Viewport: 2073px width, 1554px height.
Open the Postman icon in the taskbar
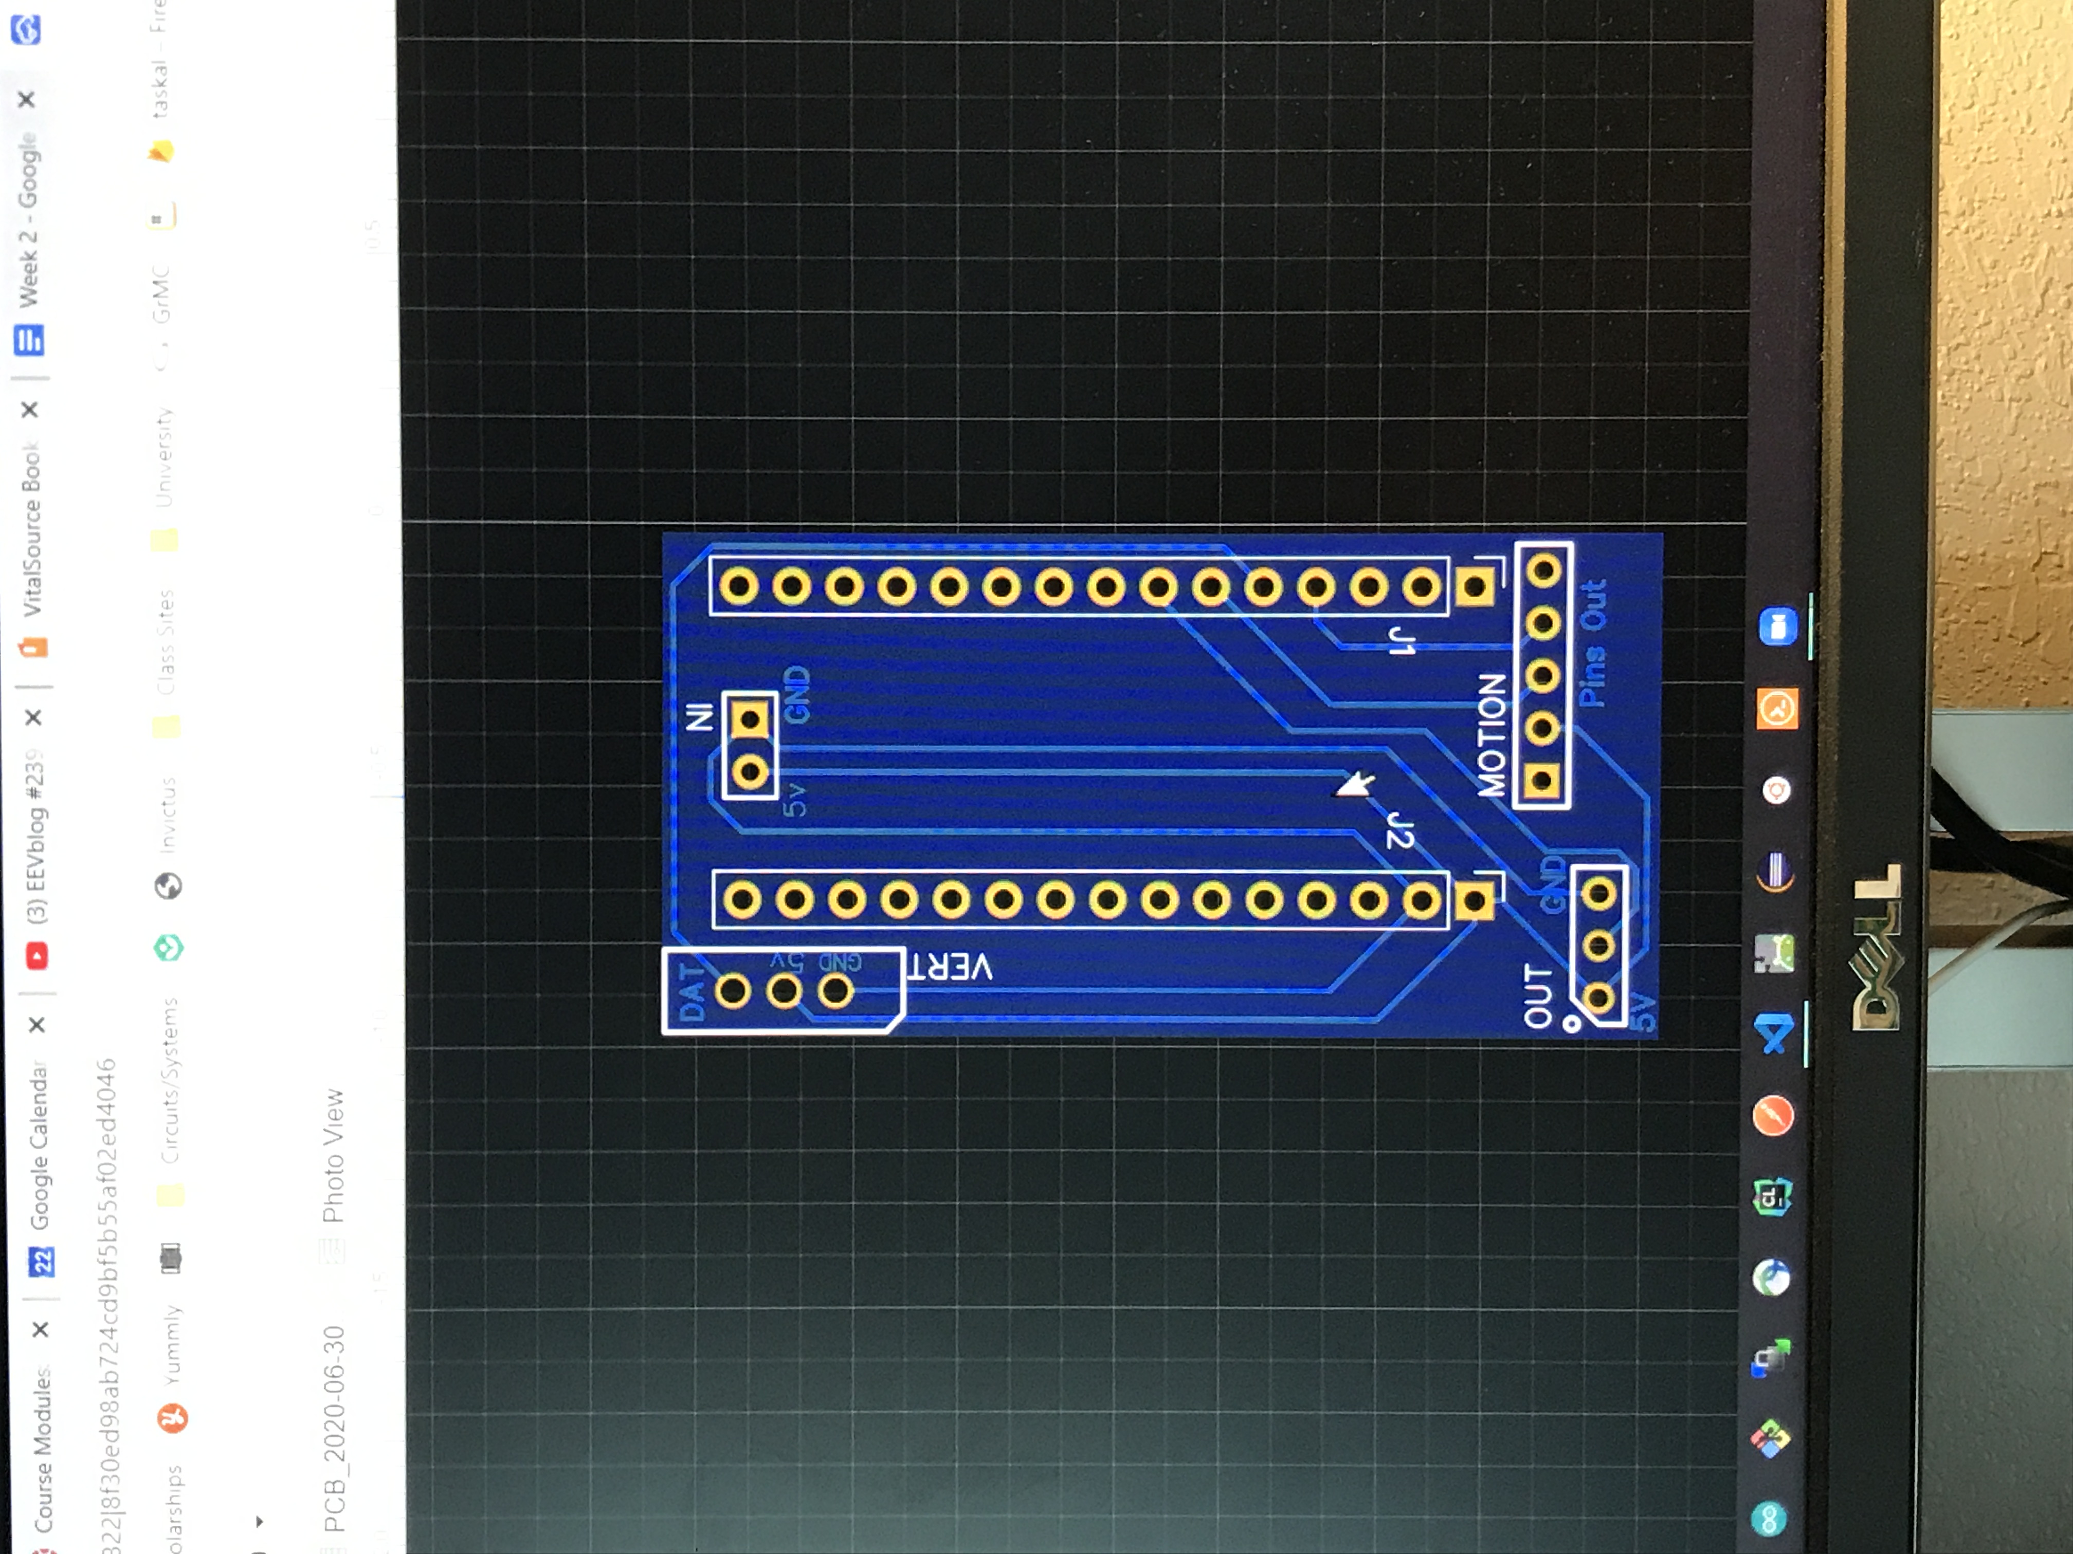pos(1772,1116)
